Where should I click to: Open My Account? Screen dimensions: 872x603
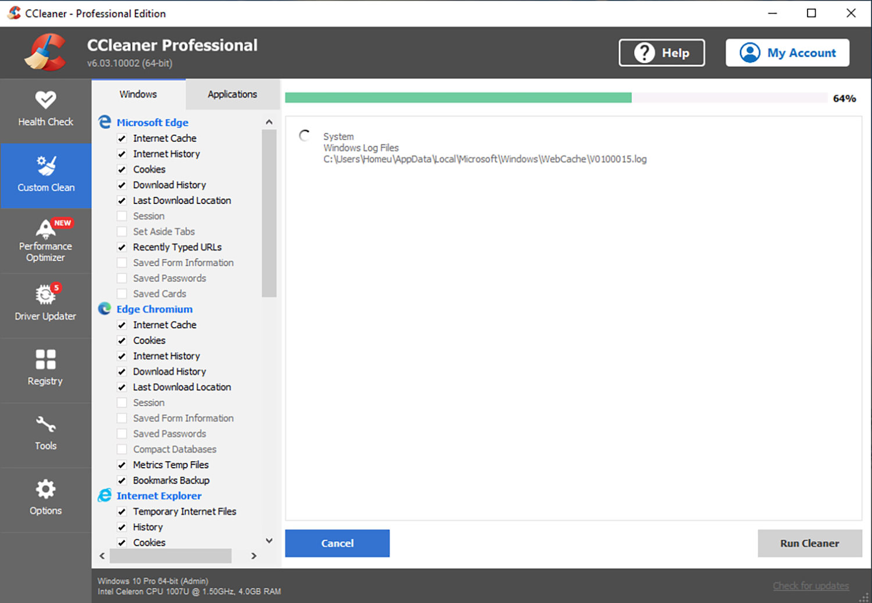coord(788,53)
